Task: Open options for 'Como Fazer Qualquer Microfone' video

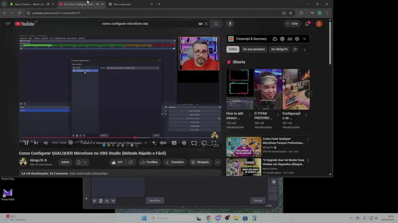Action: tap(308, 139)
